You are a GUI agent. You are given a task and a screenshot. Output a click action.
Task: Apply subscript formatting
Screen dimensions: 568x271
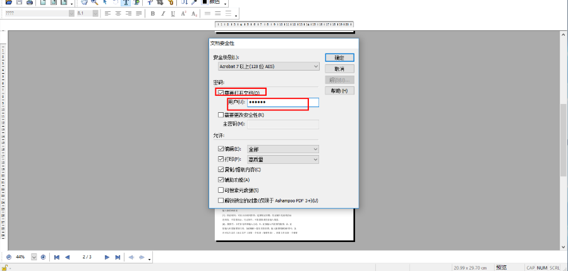pos(194,14)
